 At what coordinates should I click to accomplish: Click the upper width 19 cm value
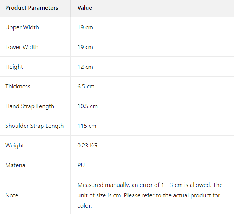[85, 27]
